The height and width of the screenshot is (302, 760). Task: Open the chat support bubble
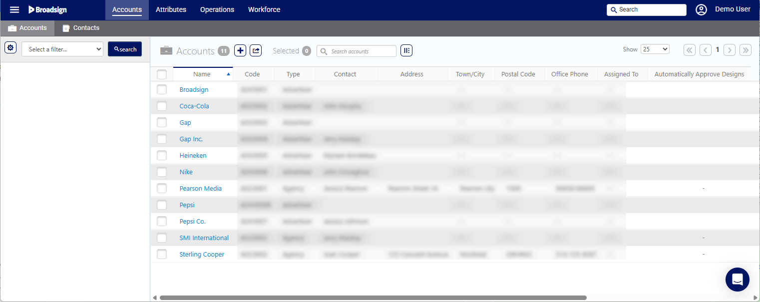tap(738, 280)
